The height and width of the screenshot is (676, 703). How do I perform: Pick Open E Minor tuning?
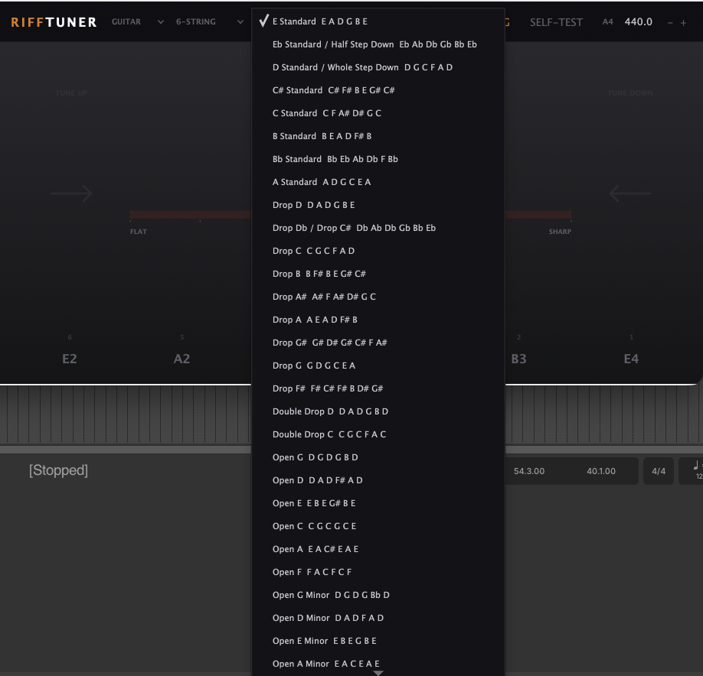pos(378,641)
